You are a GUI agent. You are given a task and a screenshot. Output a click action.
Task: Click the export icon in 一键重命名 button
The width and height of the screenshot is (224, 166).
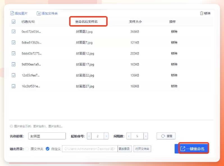[183, 149]
